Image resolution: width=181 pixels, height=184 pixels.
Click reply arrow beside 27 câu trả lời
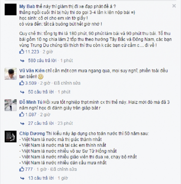[x=22, y=123]
